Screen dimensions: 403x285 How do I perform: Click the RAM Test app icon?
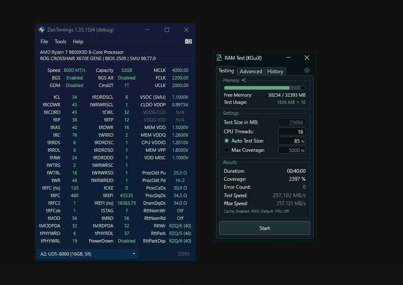tap(219, 58)
